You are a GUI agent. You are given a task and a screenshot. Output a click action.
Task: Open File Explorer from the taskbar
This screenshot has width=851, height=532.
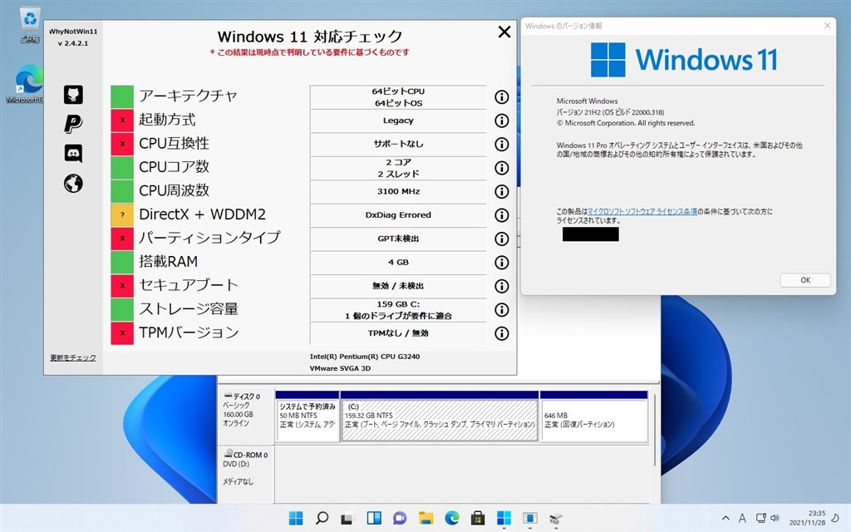426,519
